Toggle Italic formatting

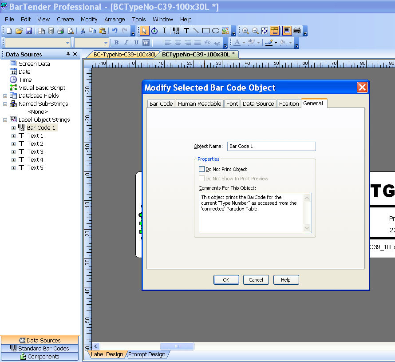(126, 43)
